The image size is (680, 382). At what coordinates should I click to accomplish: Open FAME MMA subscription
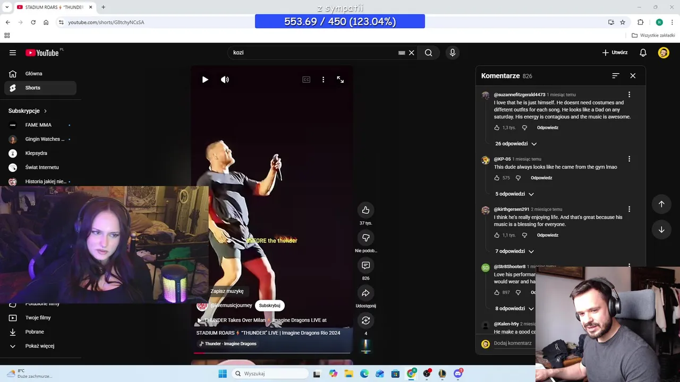click(40, 125)
